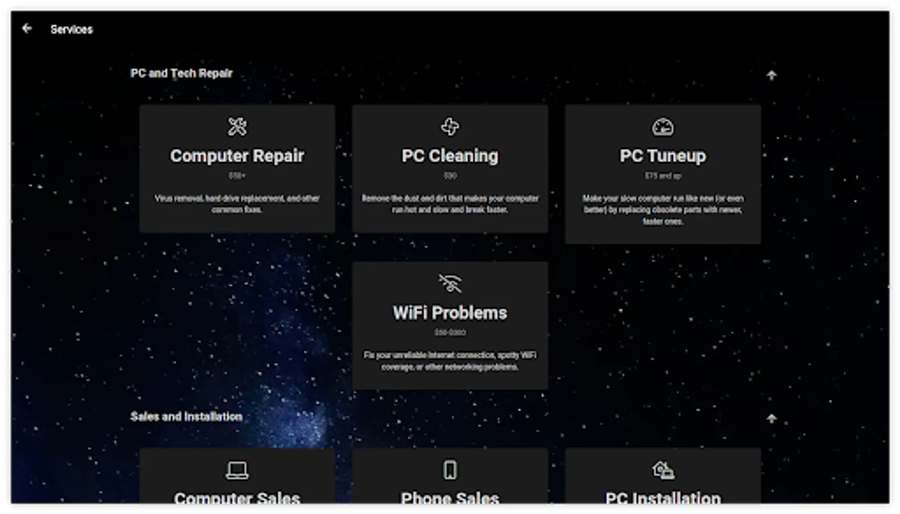Click the price text under Computer Repair
Viewport: 900px width, 514px height.
click(x=237, y=176)
